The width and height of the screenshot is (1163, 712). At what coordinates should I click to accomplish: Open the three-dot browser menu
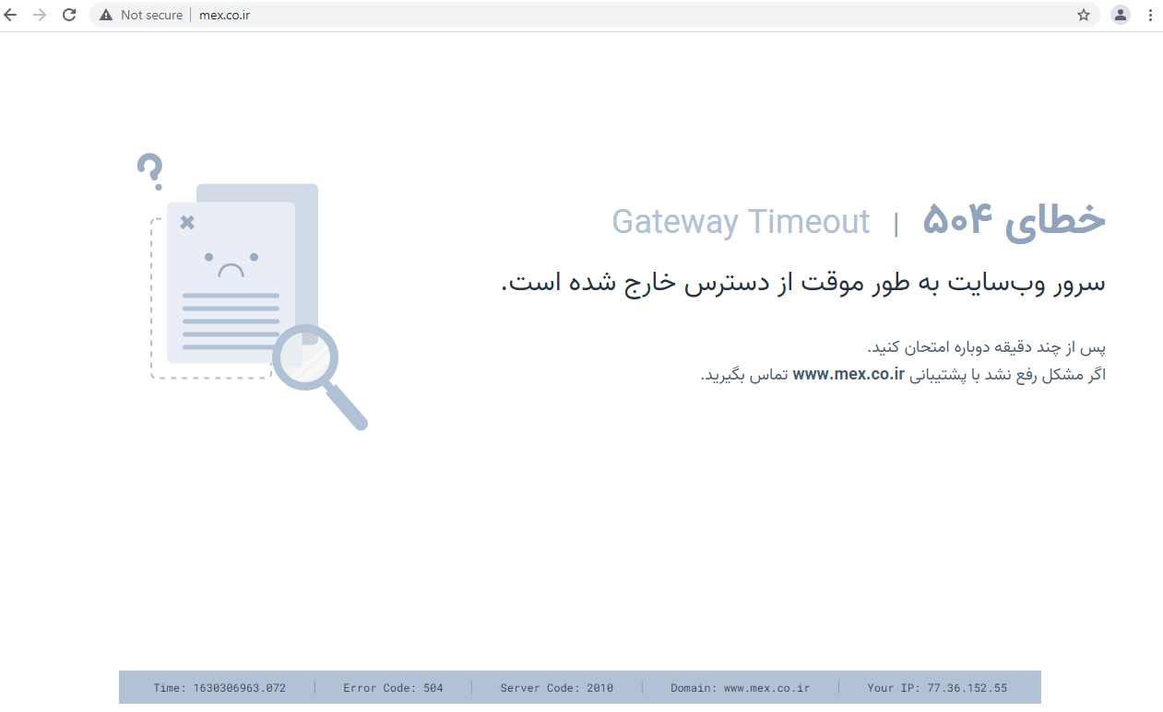1150,15
